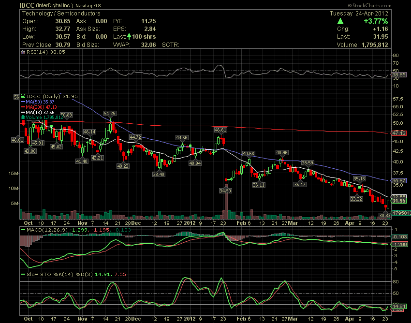Click the High price 32.77
This screenshot has width=411, height=323.
pyautogui.click(x=63, y=29)
